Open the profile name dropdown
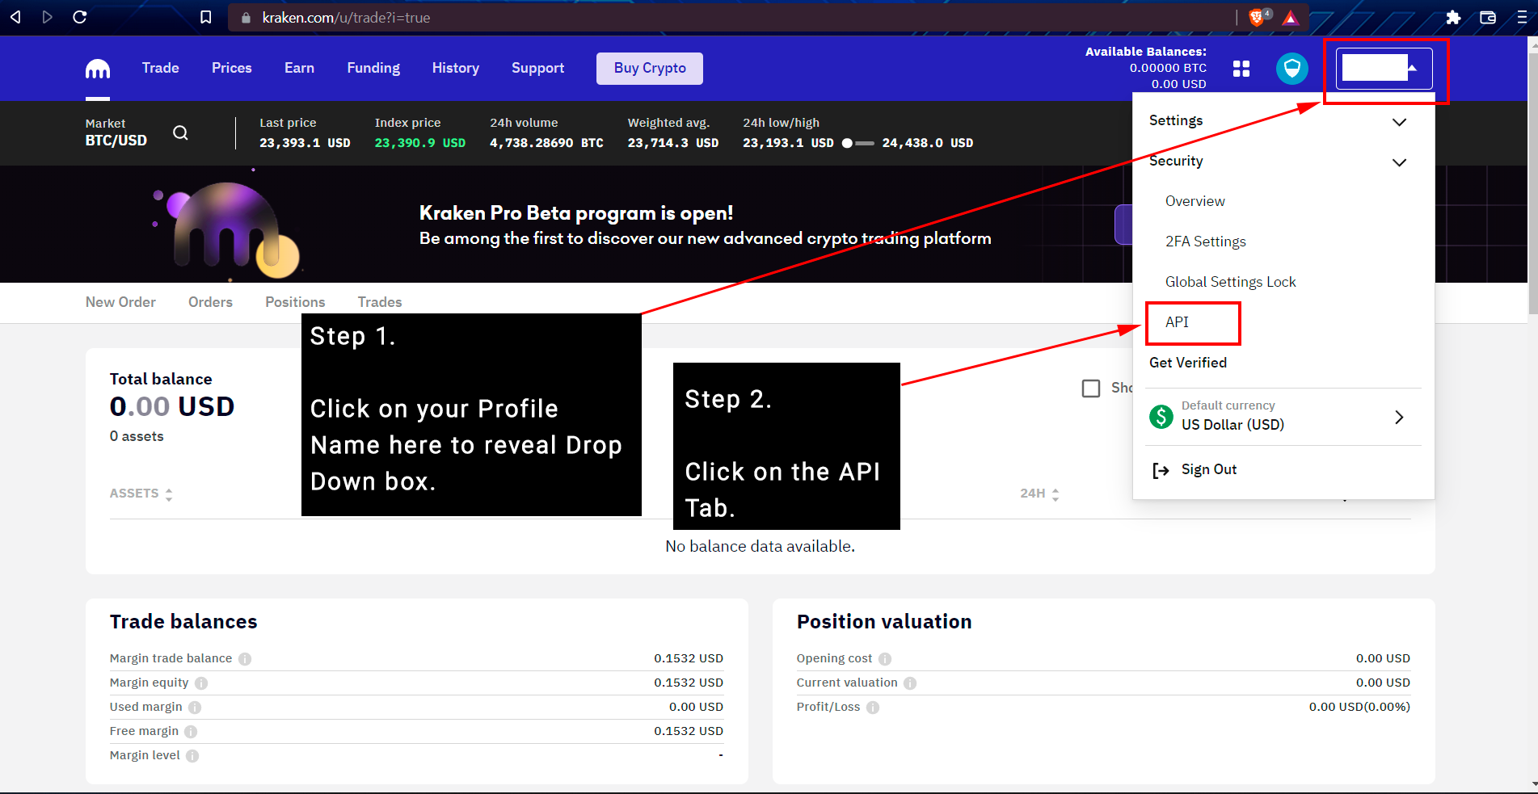The height and width of the screenshot is (794, 1538). point(1384,69)
